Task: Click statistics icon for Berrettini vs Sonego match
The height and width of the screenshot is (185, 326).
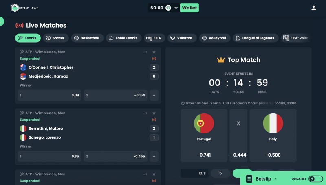Action: [145, 113]
